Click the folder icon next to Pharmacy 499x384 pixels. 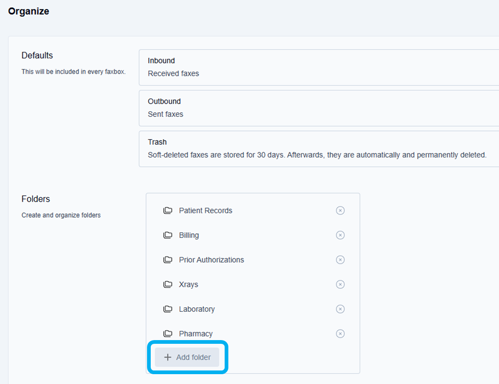coord(168,334)
